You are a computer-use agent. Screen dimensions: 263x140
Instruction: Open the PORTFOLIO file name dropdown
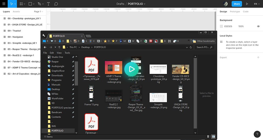[145, 4]
